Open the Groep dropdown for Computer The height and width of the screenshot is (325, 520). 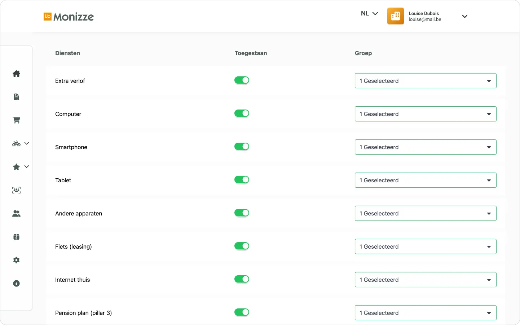426,114
